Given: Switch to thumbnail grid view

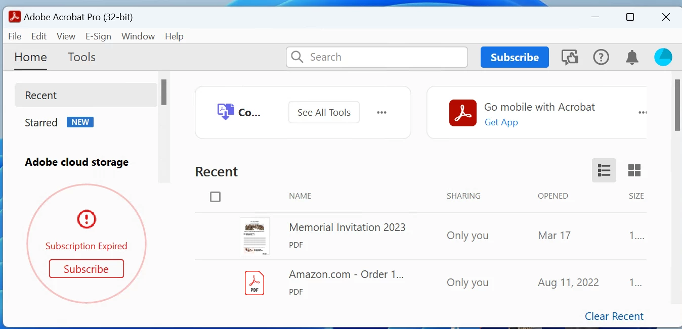Looking at the screenshot, I should pos(634,170).
